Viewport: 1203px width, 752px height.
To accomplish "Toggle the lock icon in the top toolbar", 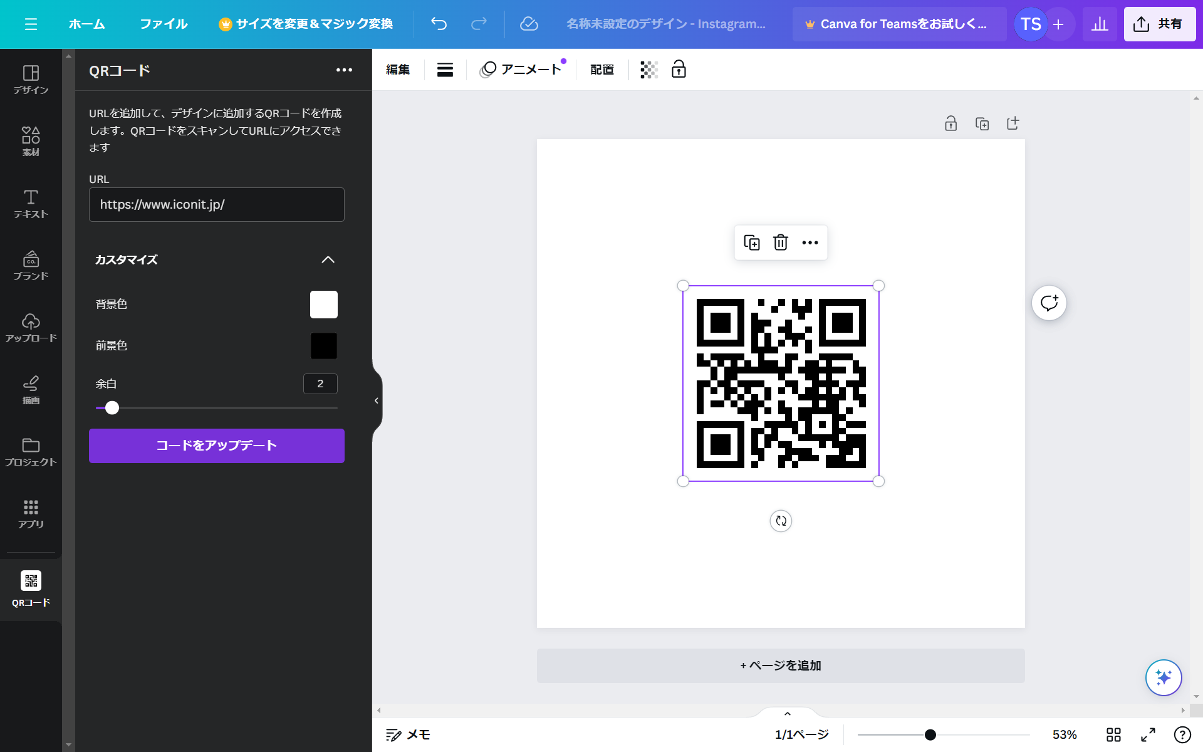I will pos(679,70).
